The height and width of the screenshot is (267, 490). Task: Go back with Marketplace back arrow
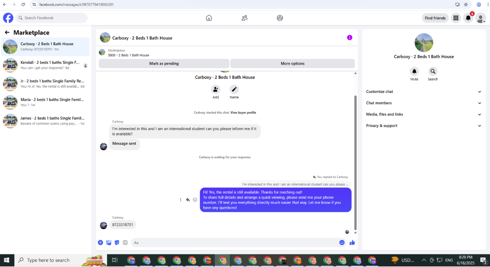(x=7, y=32)
